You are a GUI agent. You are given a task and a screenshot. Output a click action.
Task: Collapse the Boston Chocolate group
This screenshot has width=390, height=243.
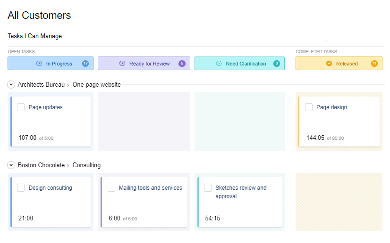click(x=11, y=165)
